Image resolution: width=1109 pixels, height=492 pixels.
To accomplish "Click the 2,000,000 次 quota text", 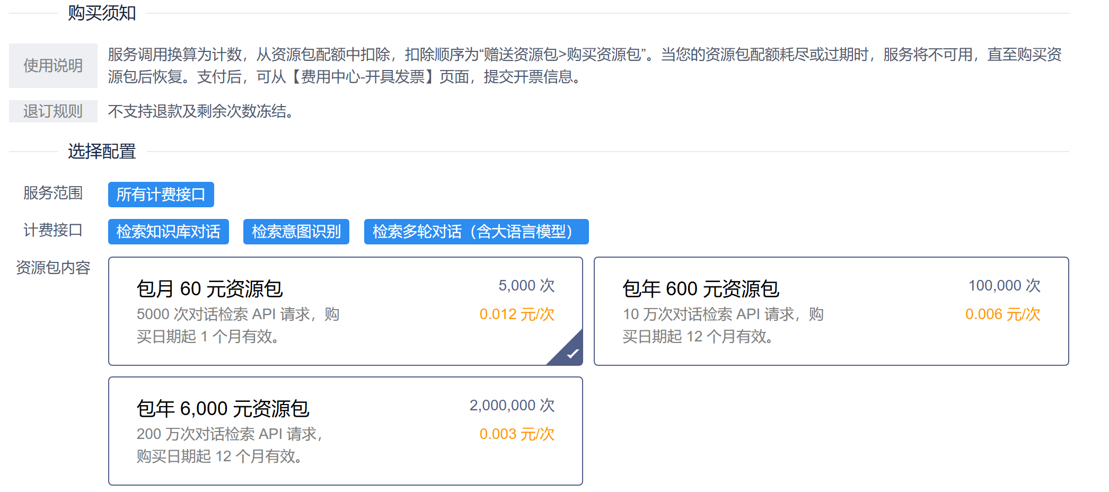I will point(512,406).
